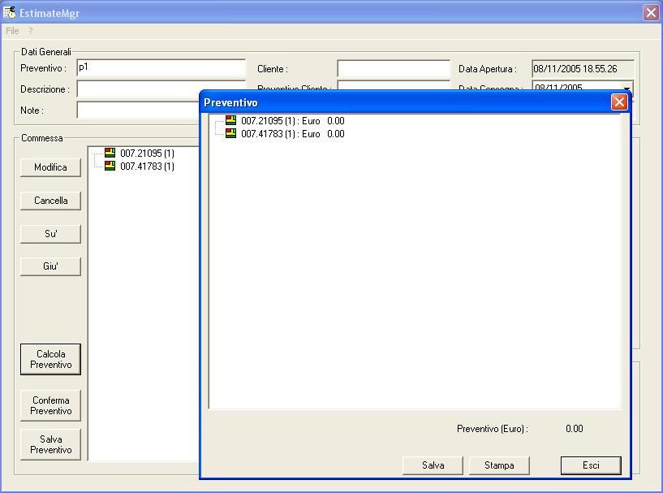
Task: Click the Salva button in Preventivo dialog
Action: point(433,465)
